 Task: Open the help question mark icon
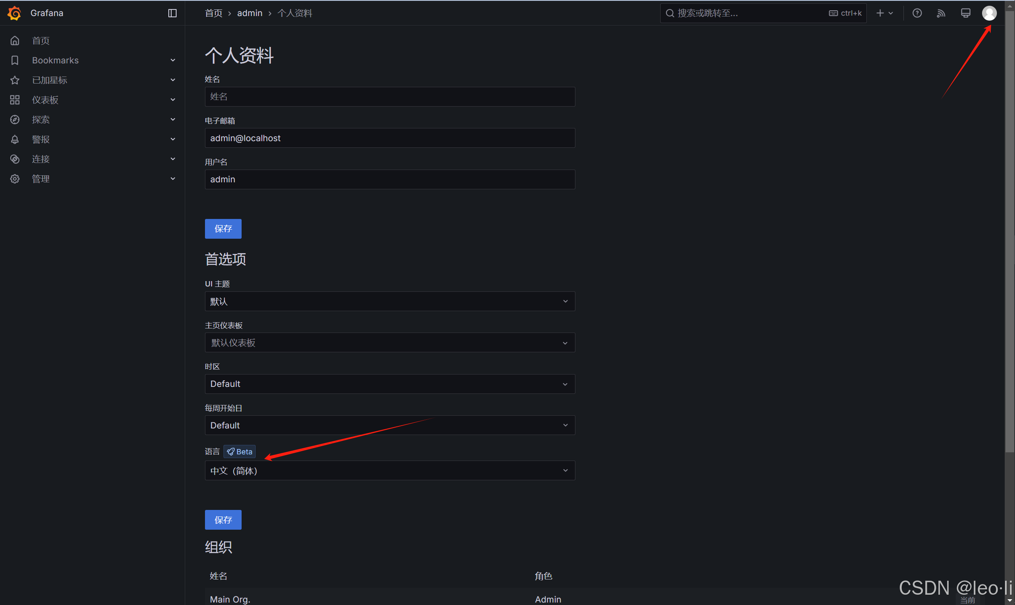pyautogui.click(x=917, y=13)
